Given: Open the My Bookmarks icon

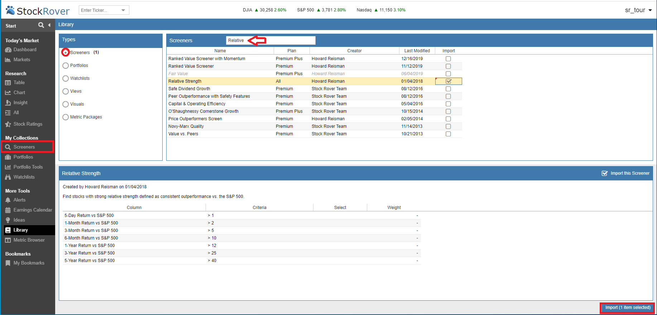Looking at the screenshot, I should (x=8, y=263).
